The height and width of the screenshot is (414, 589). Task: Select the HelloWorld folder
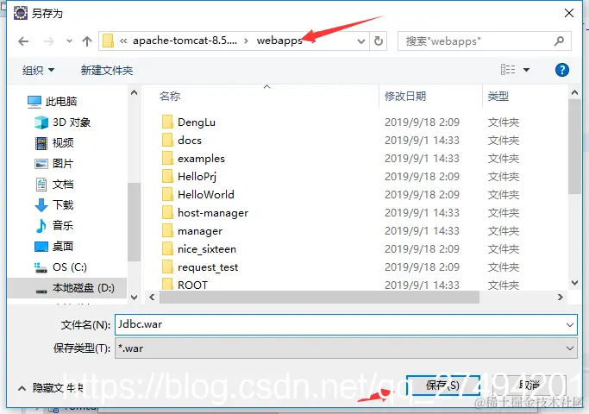pos(206,195)
